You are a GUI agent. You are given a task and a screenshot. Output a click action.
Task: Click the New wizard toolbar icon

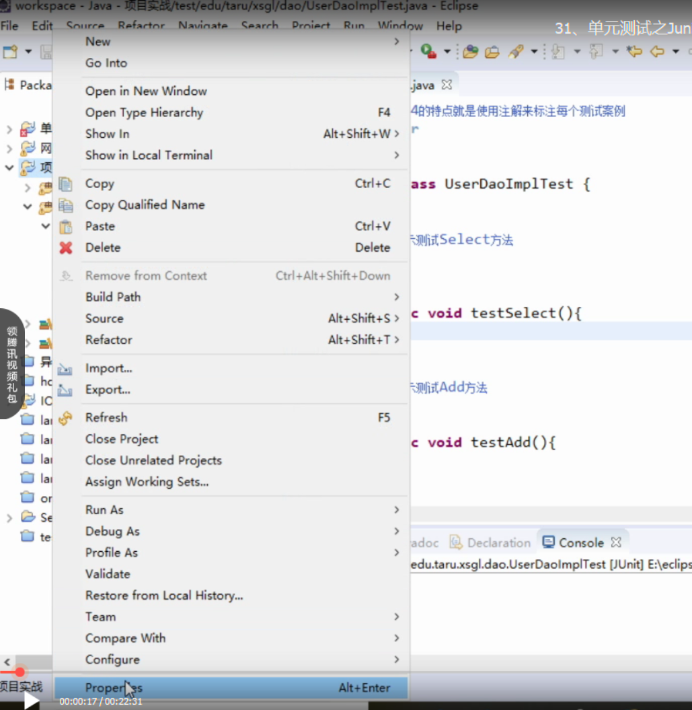(10, 52)
